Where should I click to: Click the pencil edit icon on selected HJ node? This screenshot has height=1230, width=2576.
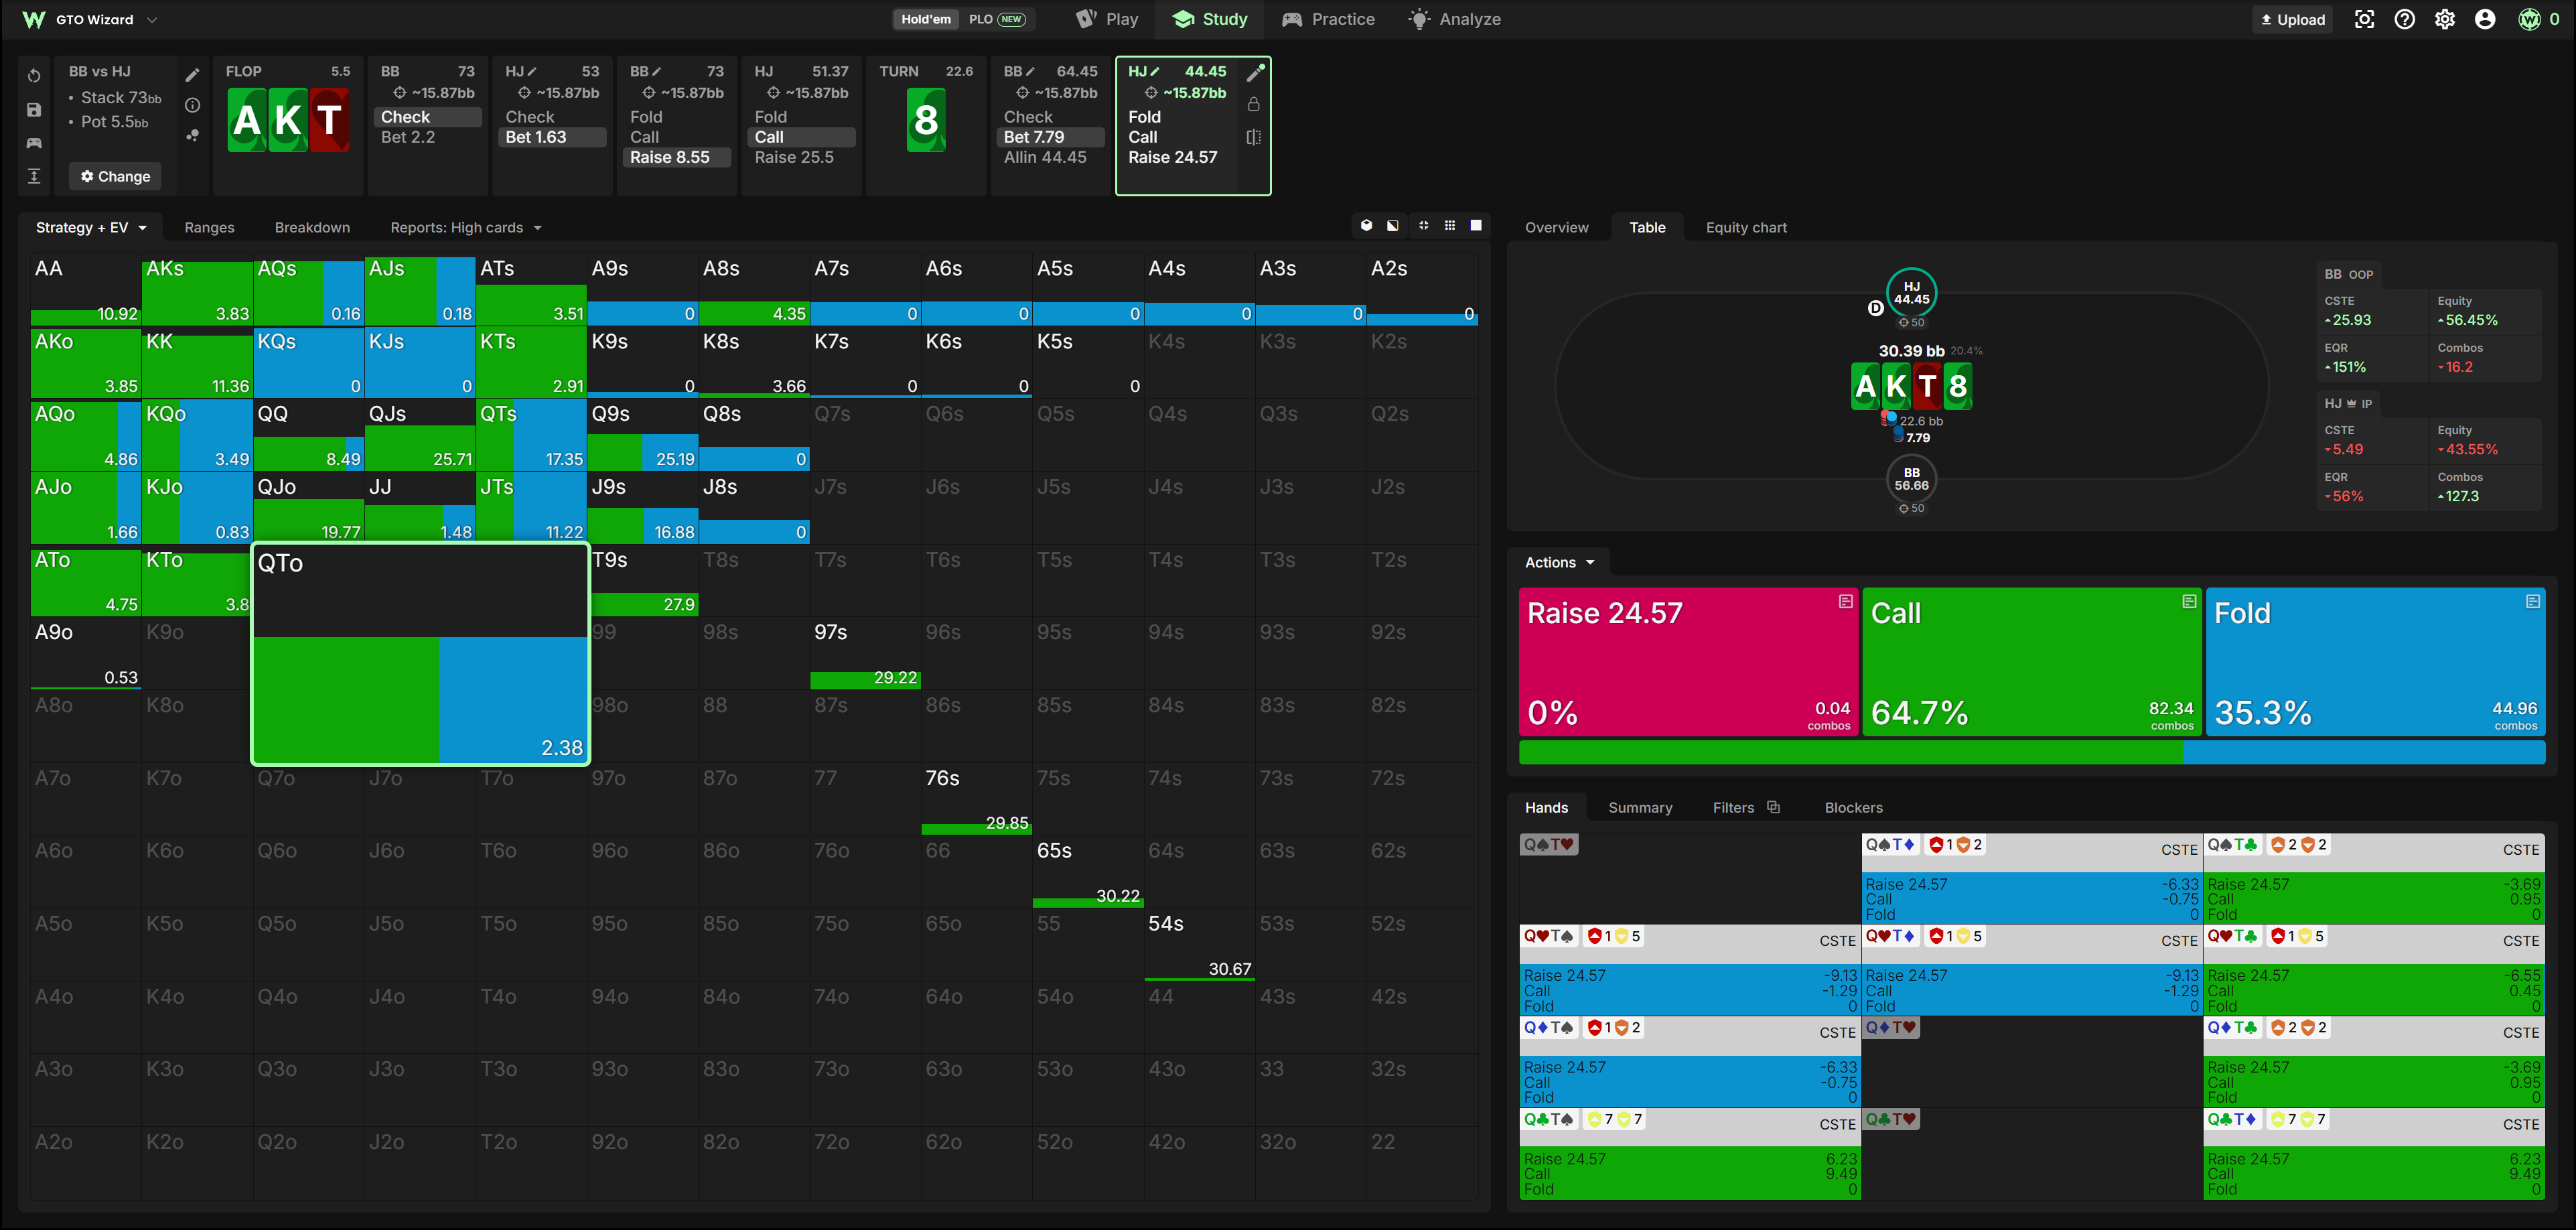pos(1255,72)
